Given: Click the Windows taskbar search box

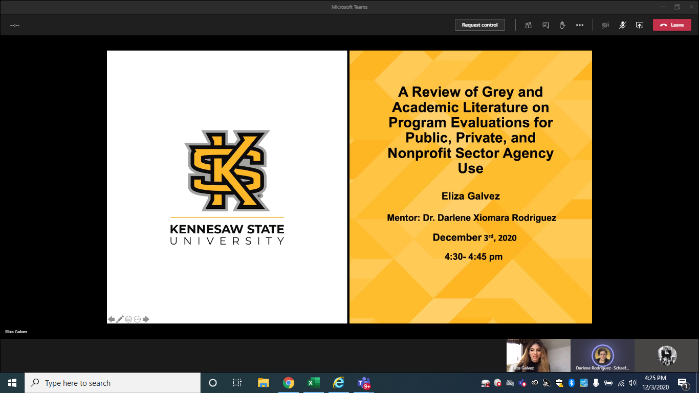Looking at the screenshot, I should (113, 383).
